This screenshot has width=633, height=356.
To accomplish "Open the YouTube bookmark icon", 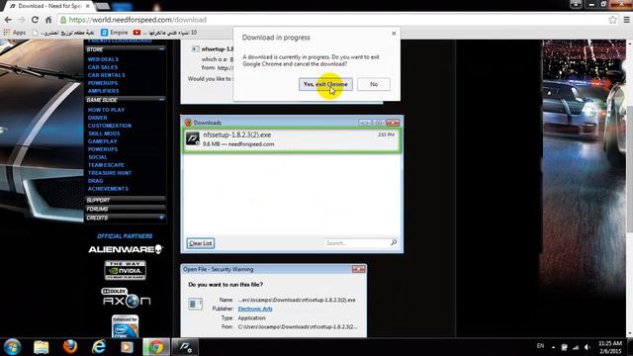I will pyautogui.click(x=136, y=33).
